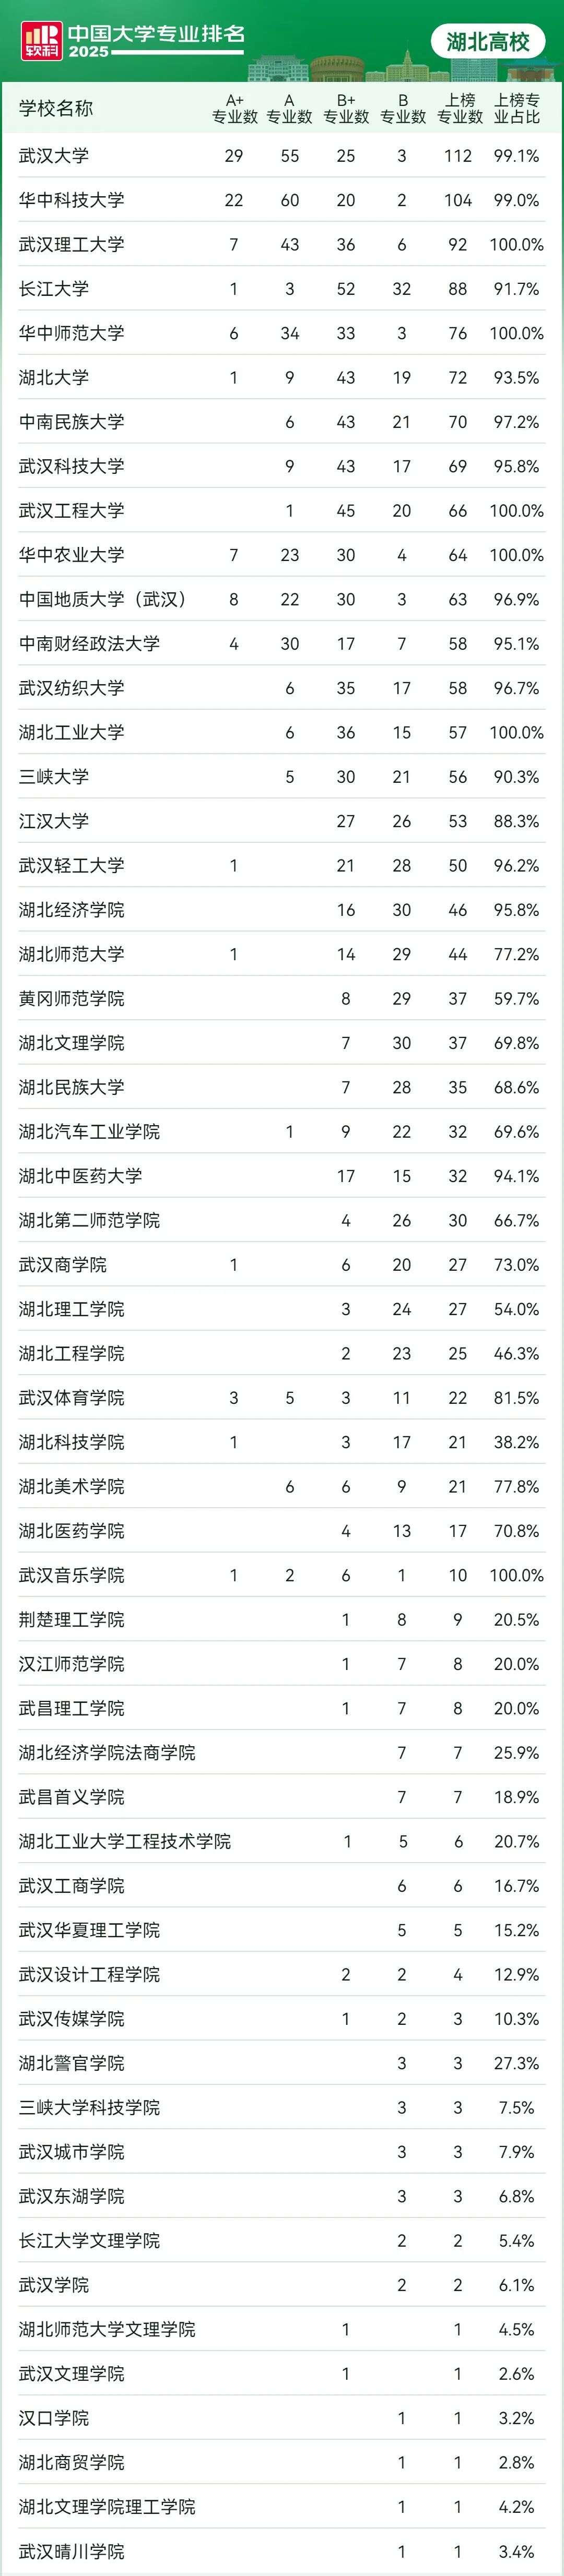Click 湖北工业大学工程技术学院 in the list
The image size is (564, 2576).
tap(125, 1841)
